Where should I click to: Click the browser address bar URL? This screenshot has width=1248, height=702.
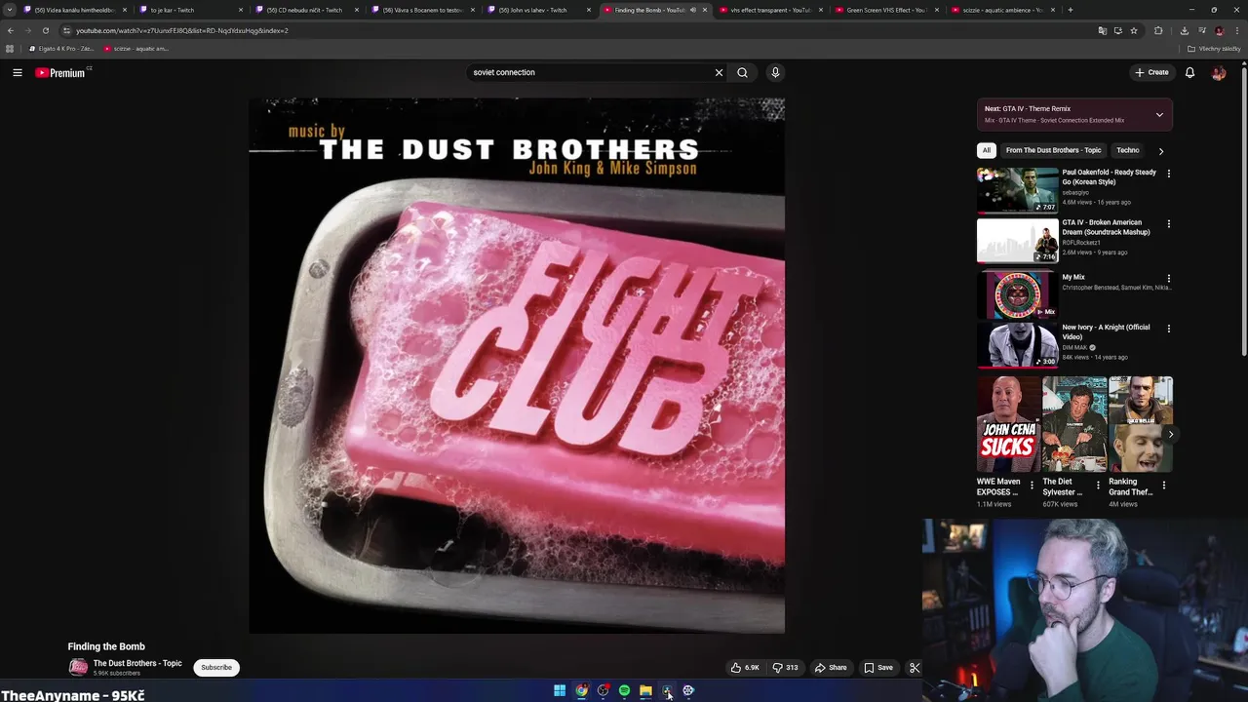click(182, 30)
